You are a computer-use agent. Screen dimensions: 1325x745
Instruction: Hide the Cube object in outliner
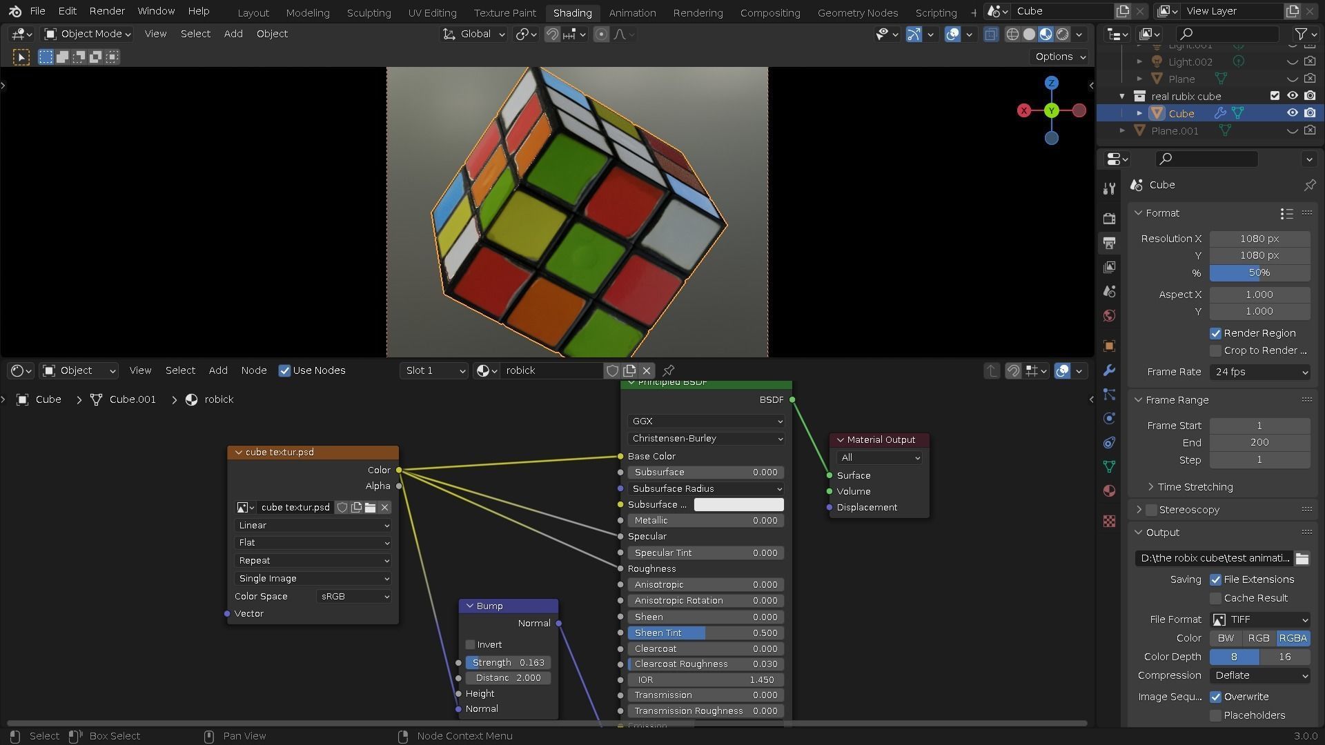pyautogui.click(x=1292, y=113)
